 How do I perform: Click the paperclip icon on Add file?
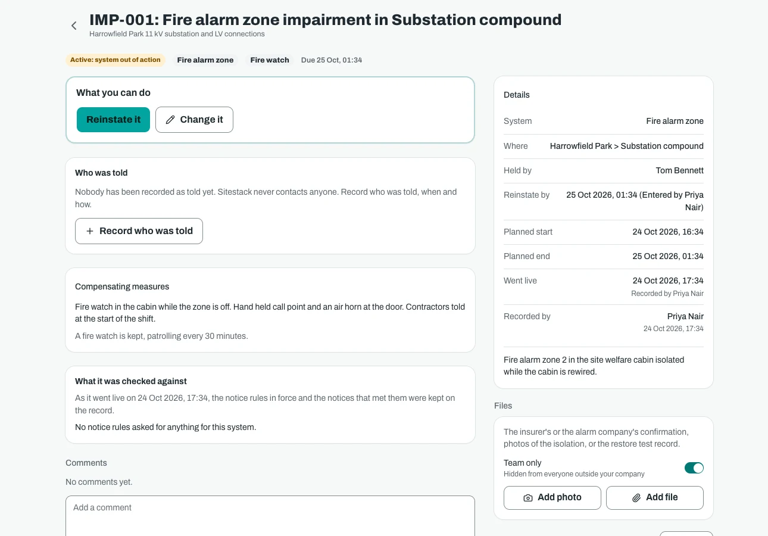[x=636, y=498]
